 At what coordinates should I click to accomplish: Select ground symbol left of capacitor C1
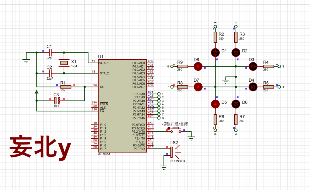click(x=26, y=61)
